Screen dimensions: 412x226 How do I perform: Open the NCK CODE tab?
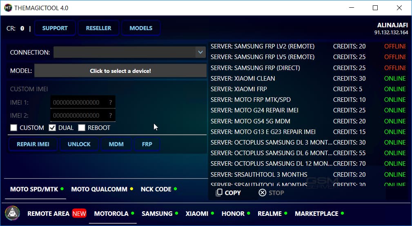156,189
